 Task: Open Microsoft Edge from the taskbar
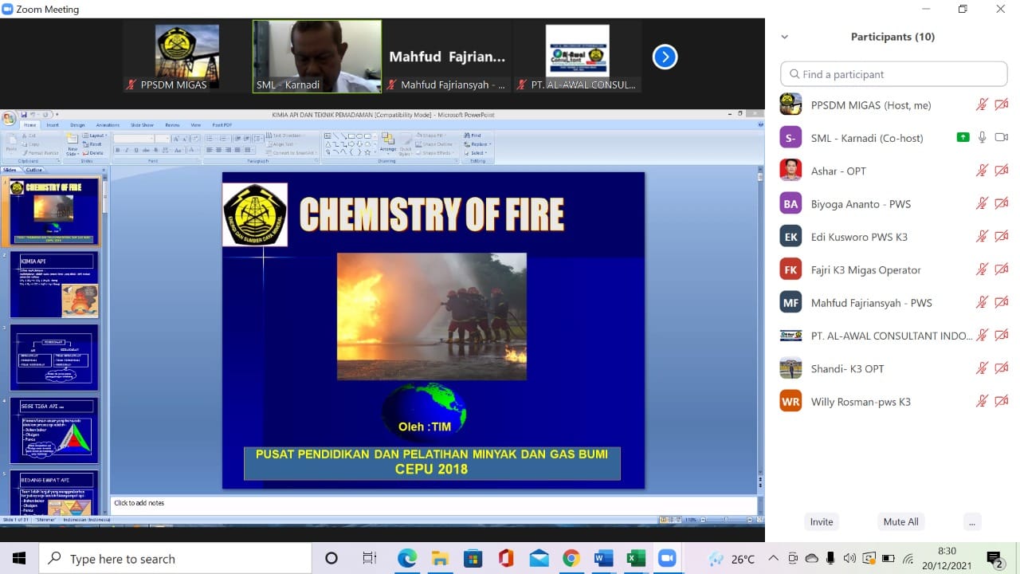[x=407, y=558]
